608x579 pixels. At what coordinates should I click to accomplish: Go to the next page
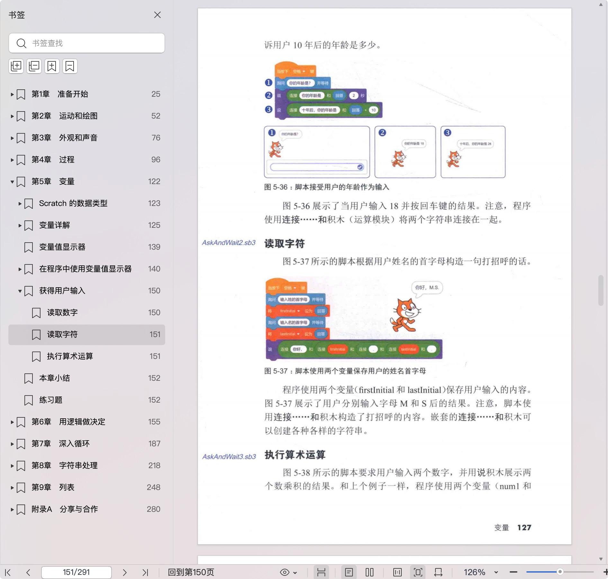pos(125,572)
